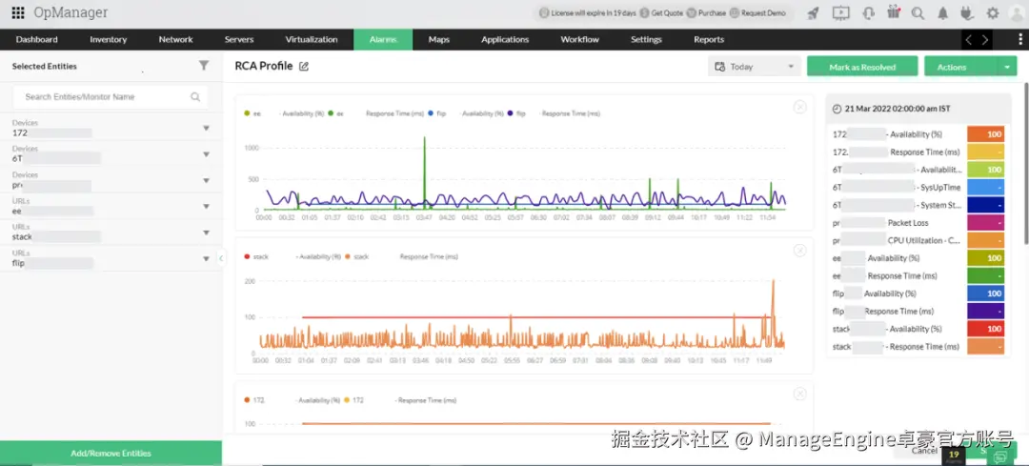The image size is (1029, 466).
Task: Open the Actions dropdown arrow
Action: pyautogui.click(x=1007, y=67)
